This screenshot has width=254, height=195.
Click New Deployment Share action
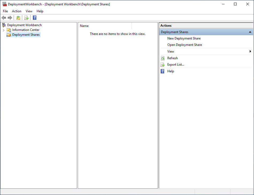[x=184, y=38]
